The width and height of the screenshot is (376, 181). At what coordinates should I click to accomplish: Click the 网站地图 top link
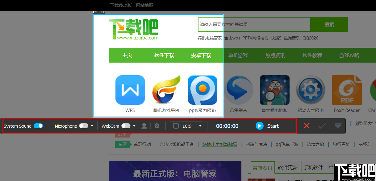click(144, 5)
